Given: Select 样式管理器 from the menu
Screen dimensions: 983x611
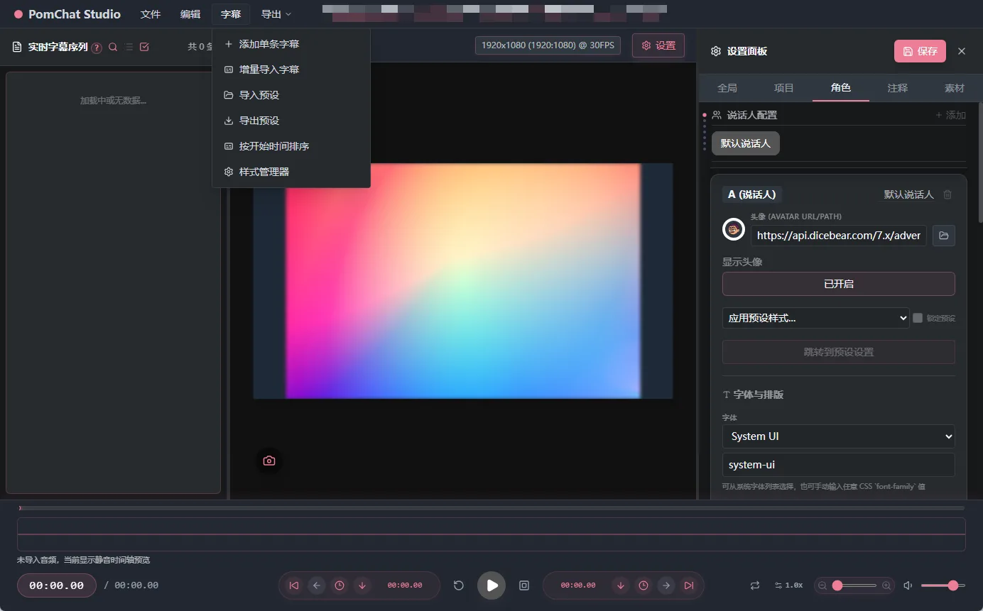Looking at the screenshot, I should tap(264, 172).
